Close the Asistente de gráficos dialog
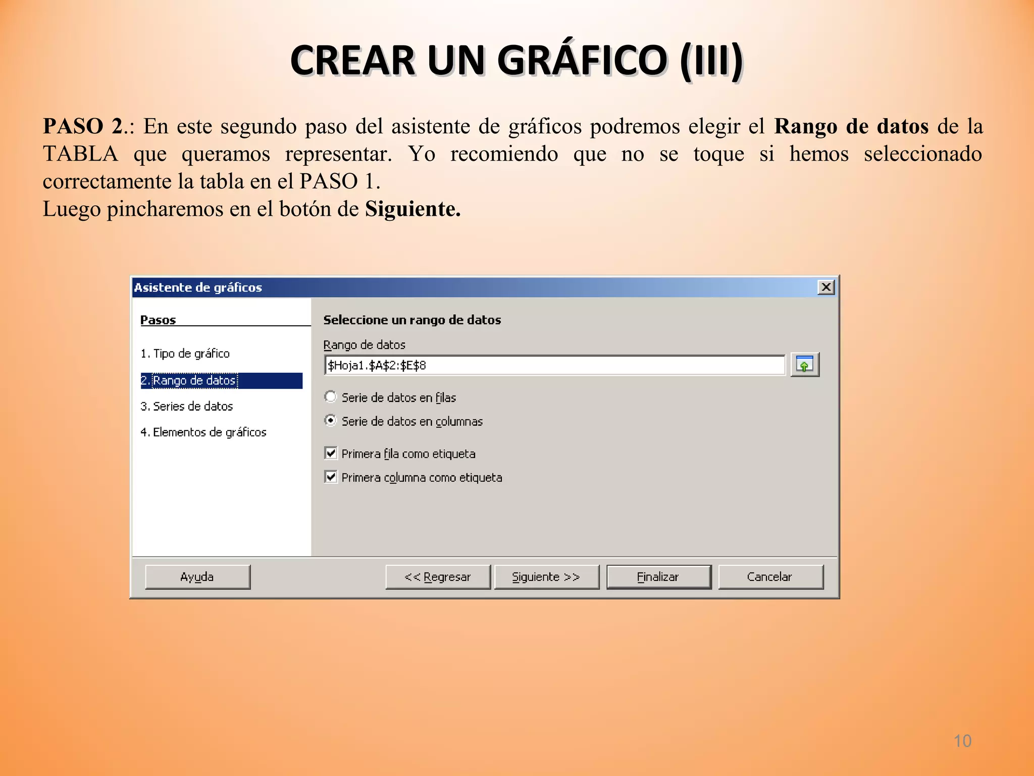 point(826,287)
